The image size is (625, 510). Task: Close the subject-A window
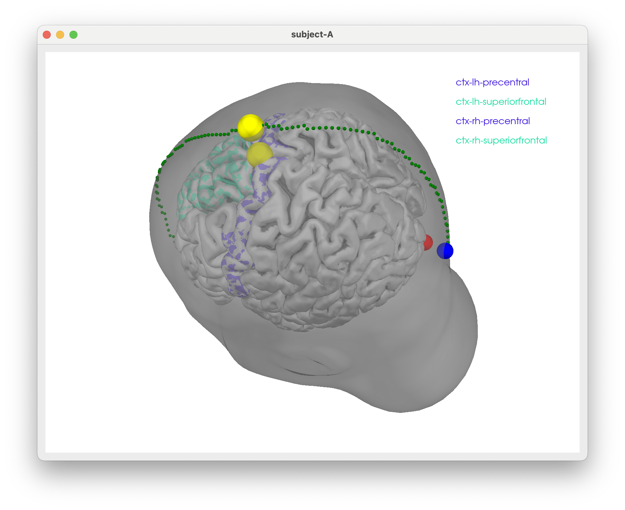[47, 35]
